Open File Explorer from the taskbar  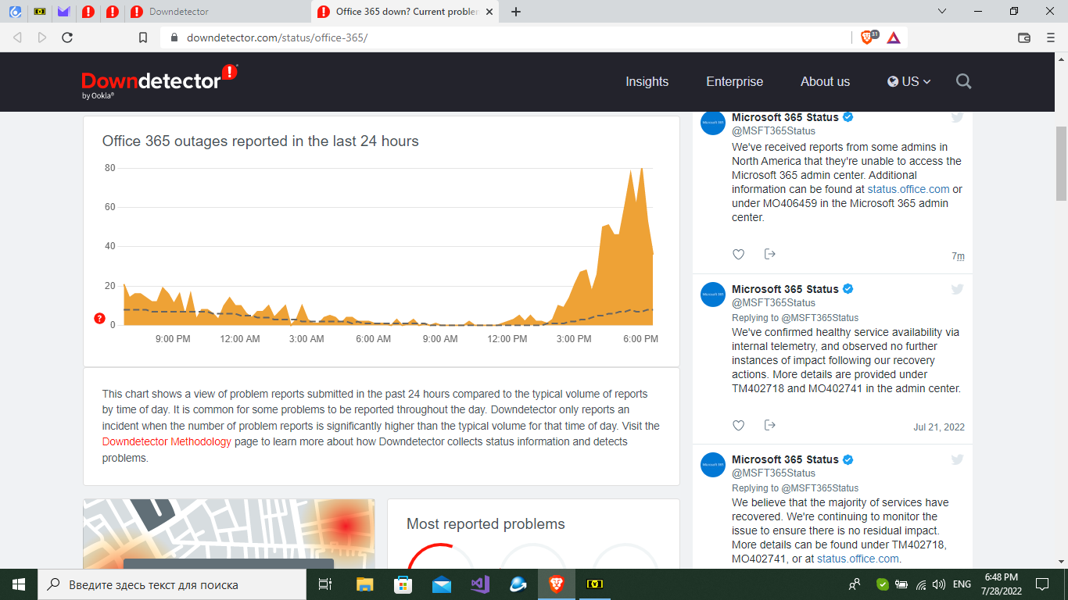pos(364,584)
